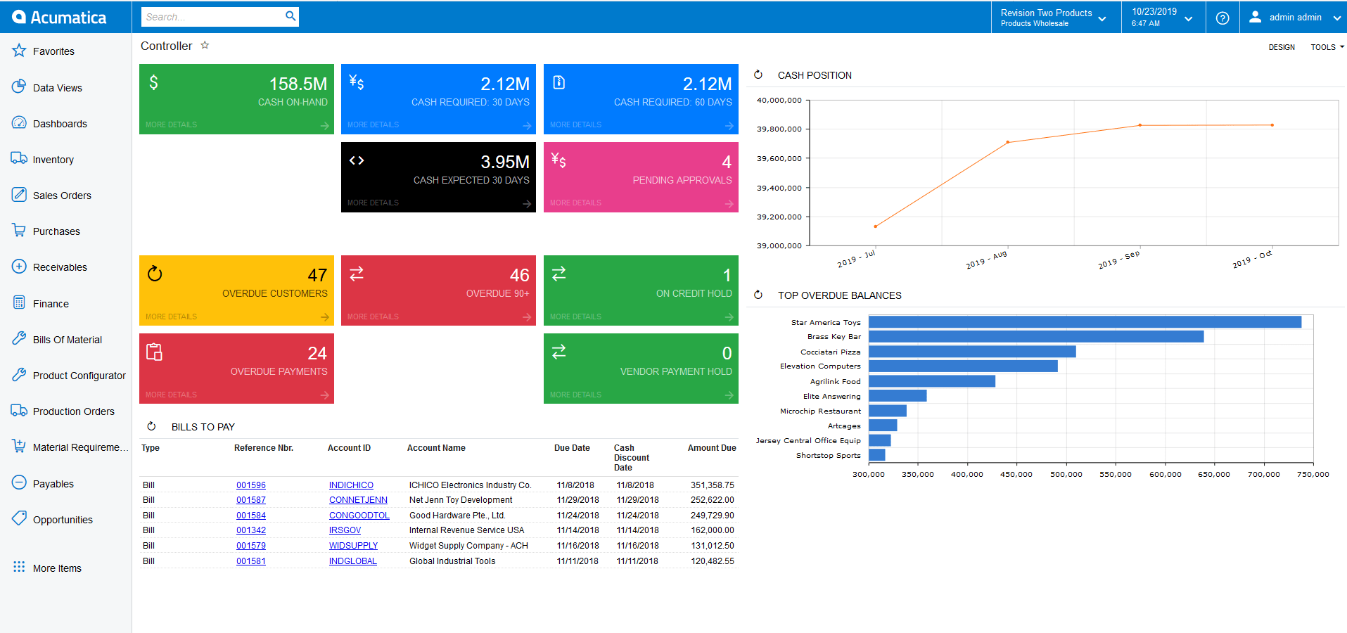Open bill reference 001596

(250, 485)
